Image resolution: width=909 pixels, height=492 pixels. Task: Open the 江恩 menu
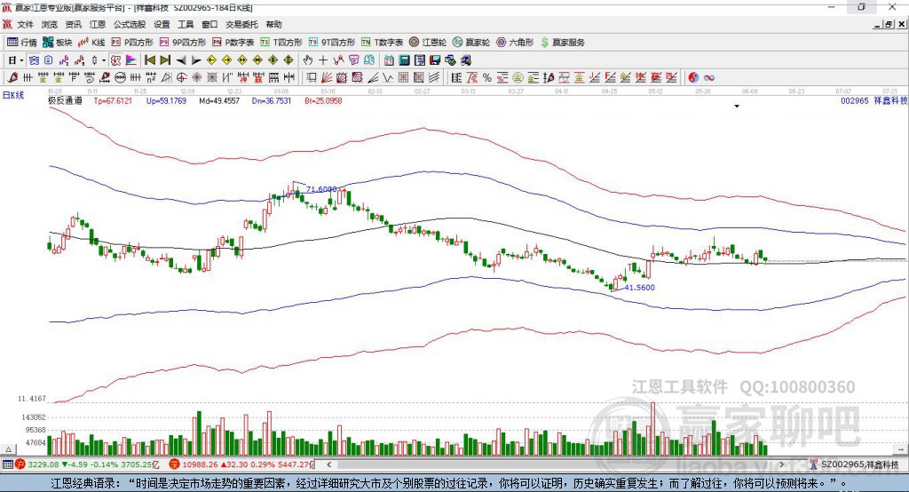(x=98, y=24)
